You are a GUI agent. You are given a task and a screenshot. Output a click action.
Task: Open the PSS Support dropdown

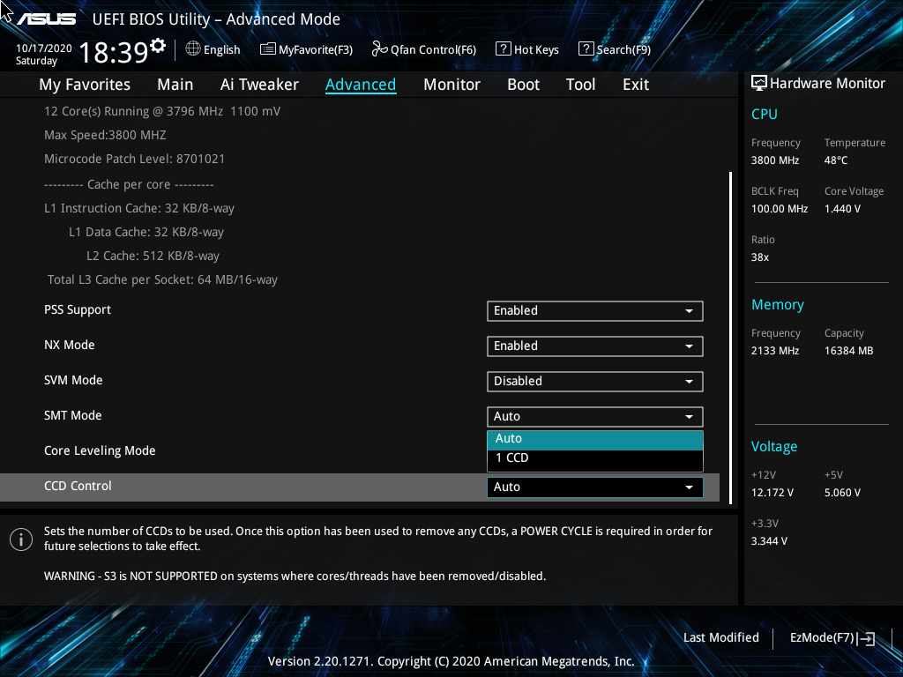(x=595, y=311)
